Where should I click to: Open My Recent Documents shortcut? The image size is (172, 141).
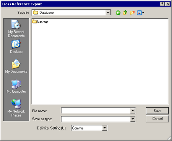16,29
